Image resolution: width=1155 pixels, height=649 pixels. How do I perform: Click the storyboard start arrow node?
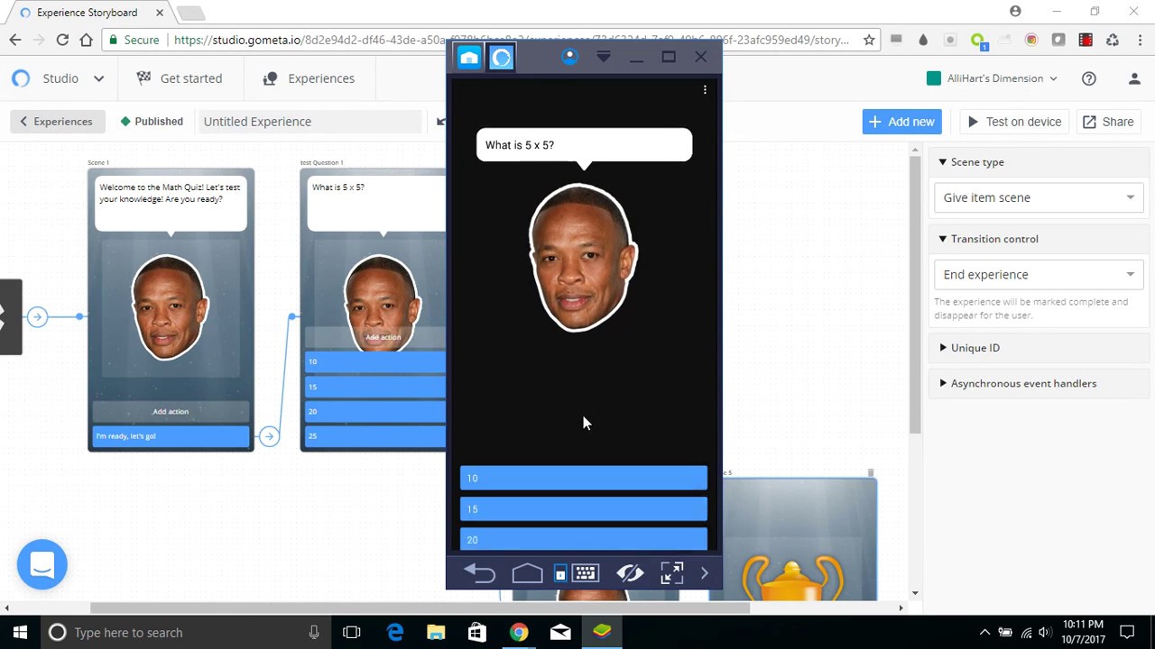(x=37, y=316)
